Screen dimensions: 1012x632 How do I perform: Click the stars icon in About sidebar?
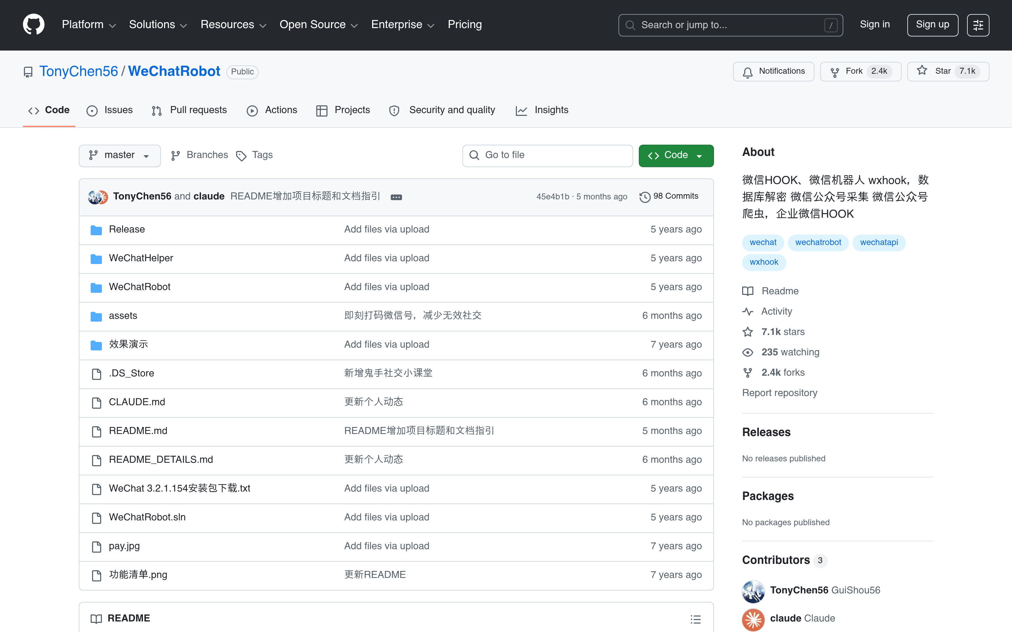[x=748, y=332]
